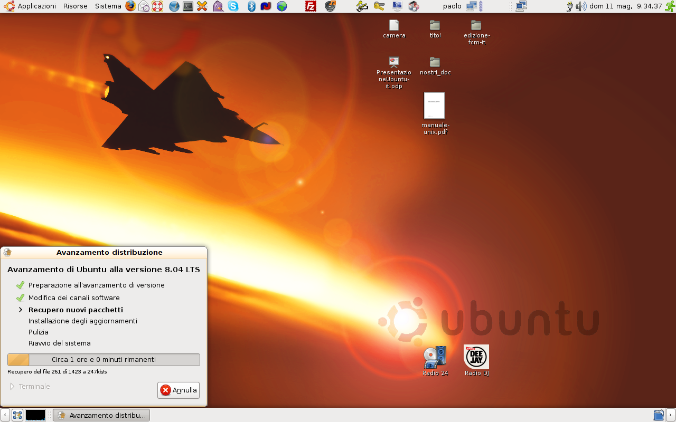Click 'Riavvio del sistema' step text

[x=60, y=343]
